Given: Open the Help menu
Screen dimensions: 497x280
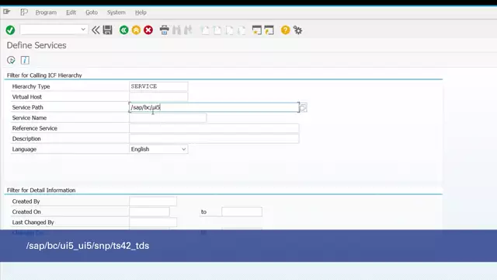Looking at the screenshot, I should click(x=141, y=12).
